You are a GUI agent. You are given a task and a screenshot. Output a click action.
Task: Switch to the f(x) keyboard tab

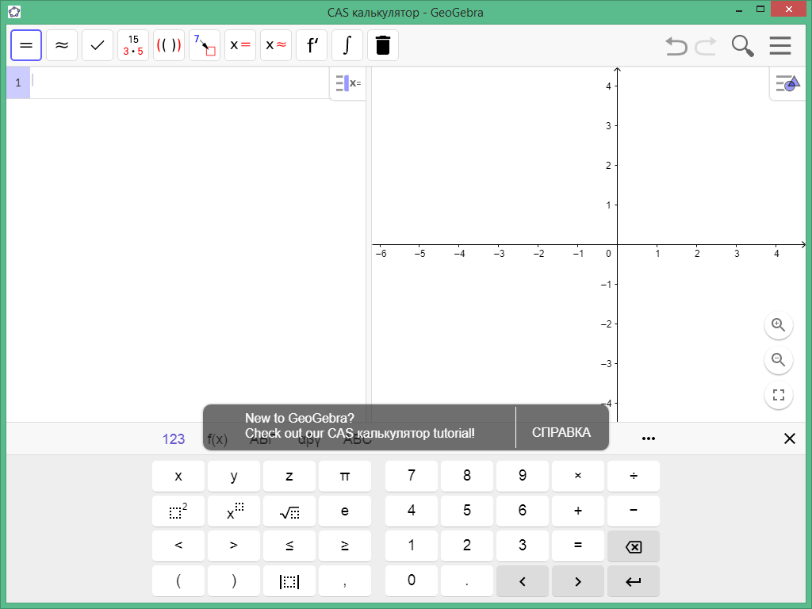point(216,439)
